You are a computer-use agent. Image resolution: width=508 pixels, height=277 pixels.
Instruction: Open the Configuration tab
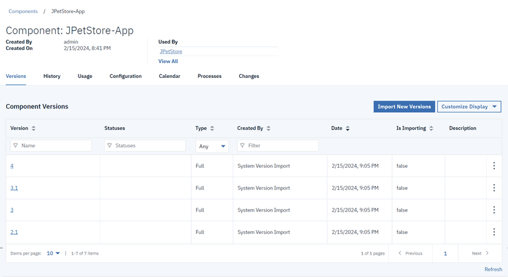[125, 76]
